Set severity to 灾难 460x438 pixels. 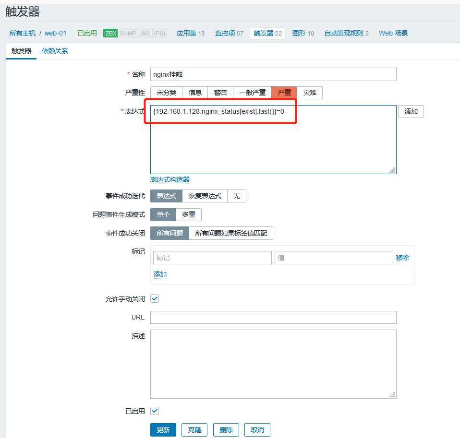310,93
